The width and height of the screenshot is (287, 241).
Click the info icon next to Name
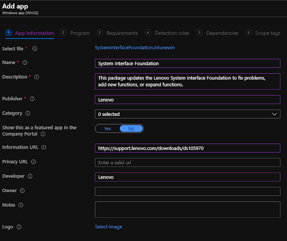pyautogui.click(x=25, y=63)
